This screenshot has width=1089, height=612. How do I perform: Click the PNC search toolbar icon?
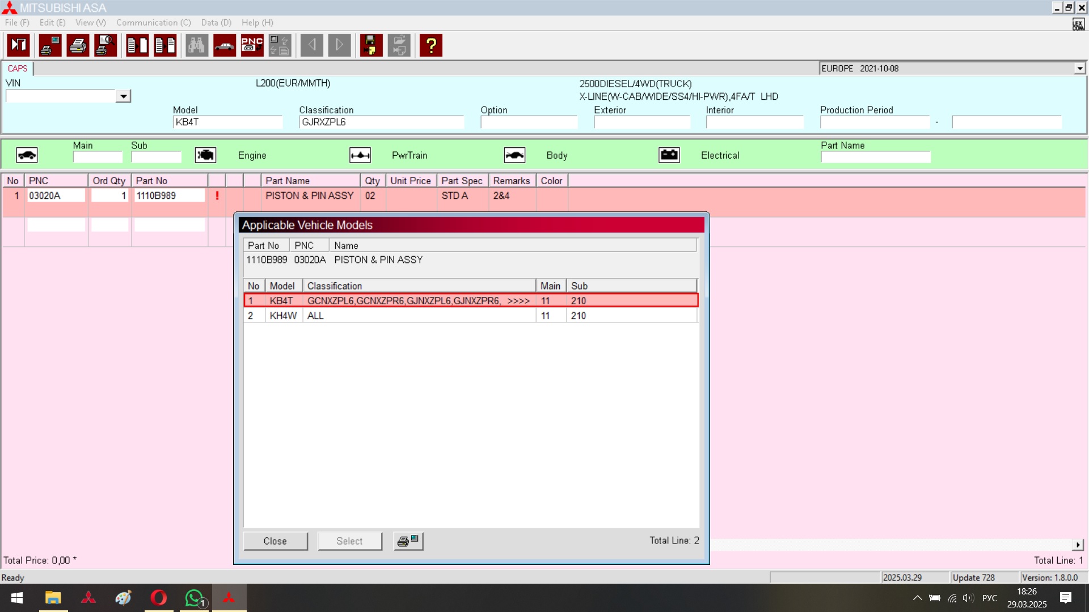[x=252, y=45]
